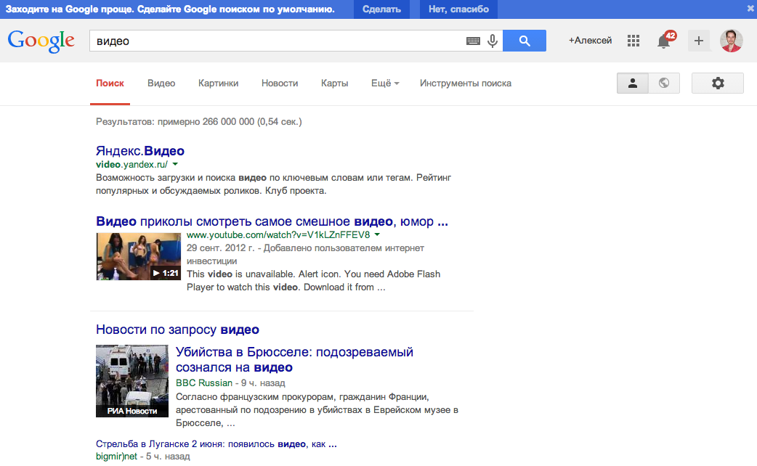Open the account profile avatar
The width and height of the screenshot is (757, 466).
click(x=732, y=41)
